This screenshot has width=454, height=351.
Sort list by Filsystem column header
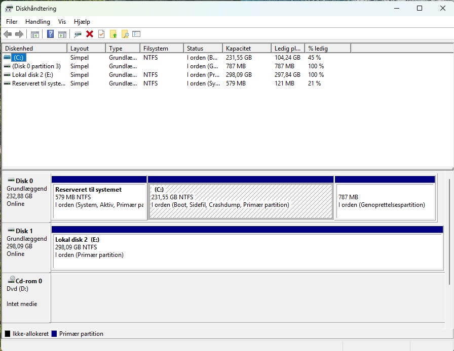(x=161, y=49)
